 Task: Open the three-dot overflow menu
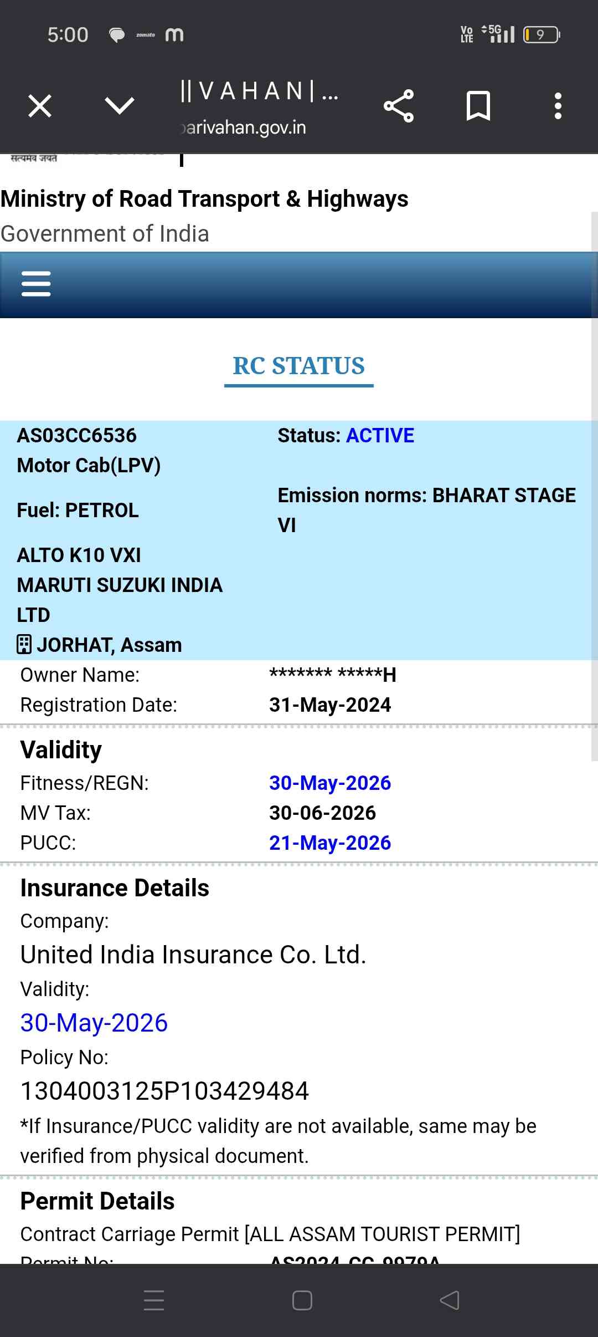pos(558,106)
